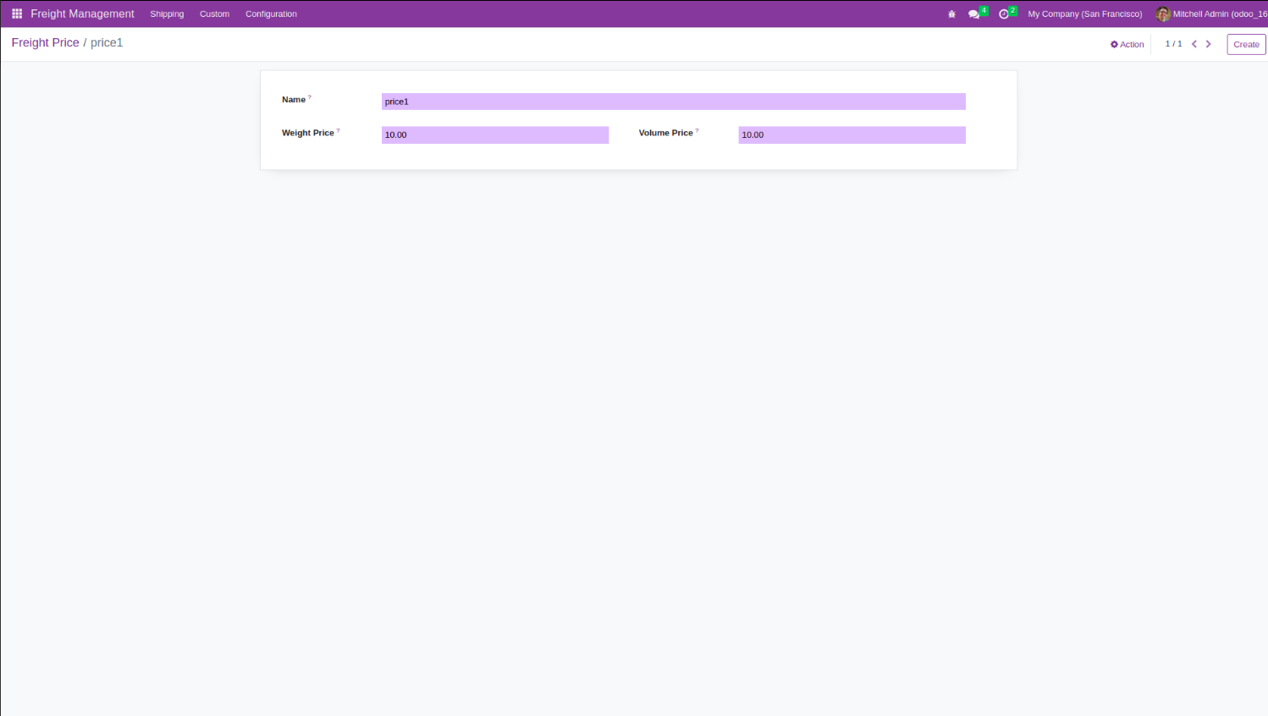The width and height of the screenshot is (1268, 716).
Task: Click the Create button
Action: (x=1246, y=44)
